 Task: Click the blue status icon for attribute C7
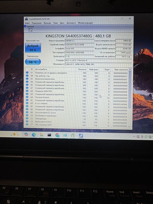point(27,125)
